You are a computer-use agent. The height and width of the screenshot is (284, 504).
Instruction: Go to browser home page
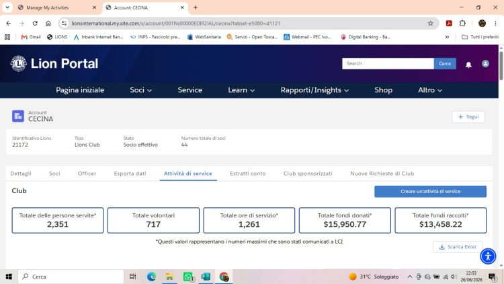point(48,23)
